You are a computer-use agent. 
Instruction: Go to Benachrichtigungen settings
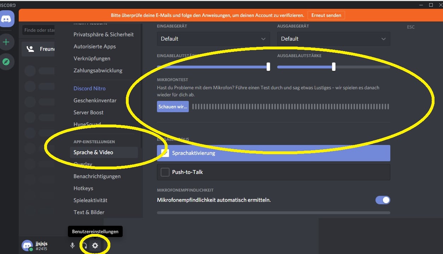coord(97,176)
